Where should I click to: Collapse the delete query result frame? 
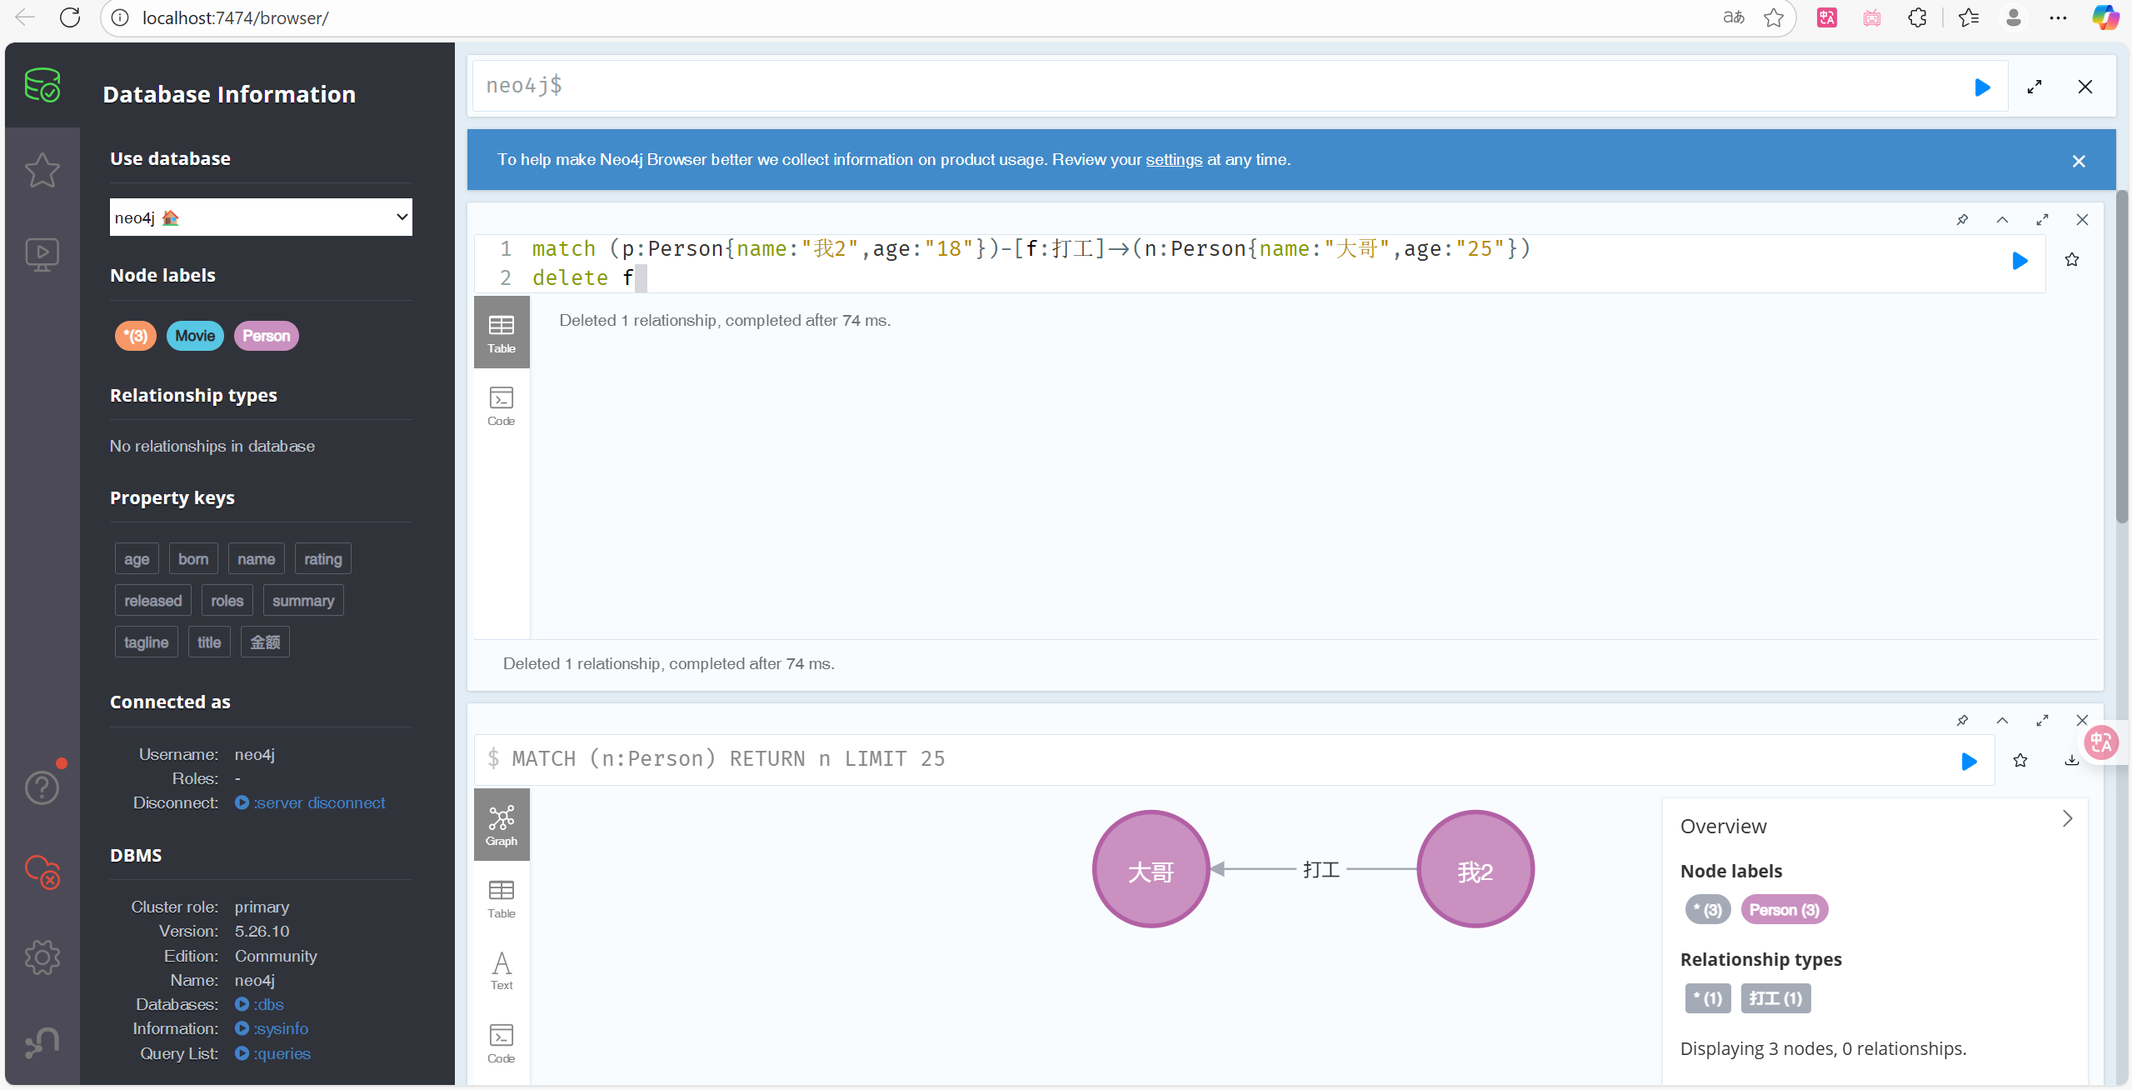[2002, 220]
